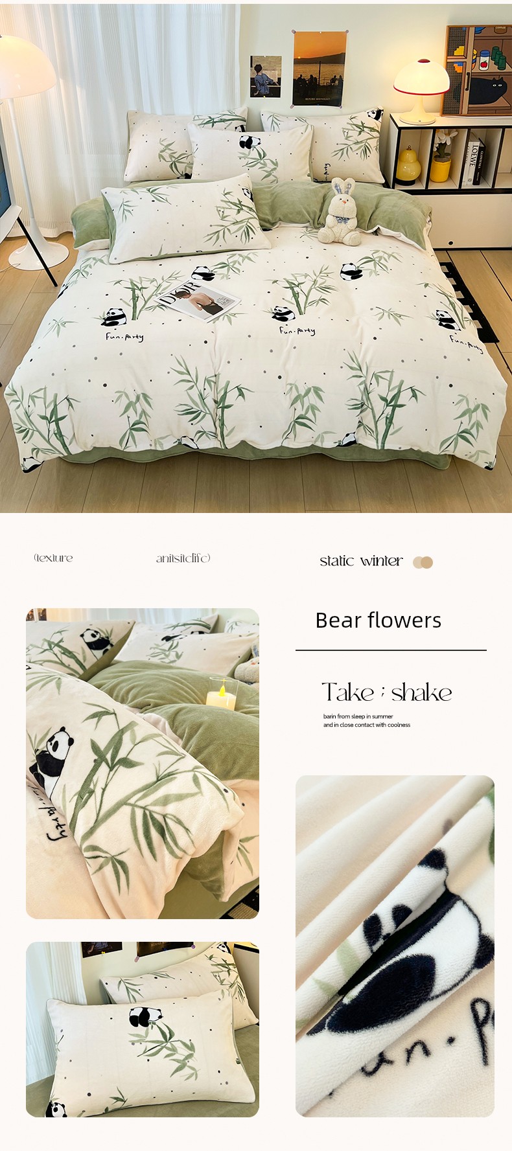Screen dimensions: 512x1151
Task: Open the plush fabric texture close-up
Action: [395, 946]
